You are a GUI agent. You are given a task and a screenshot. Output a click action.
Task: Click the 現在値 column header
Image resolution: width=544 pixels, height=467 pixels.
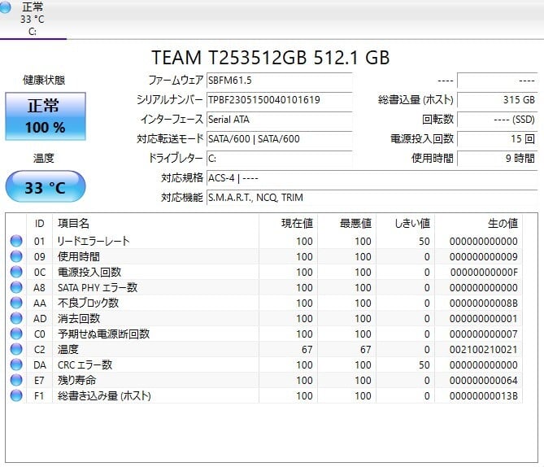coord(289,223)
